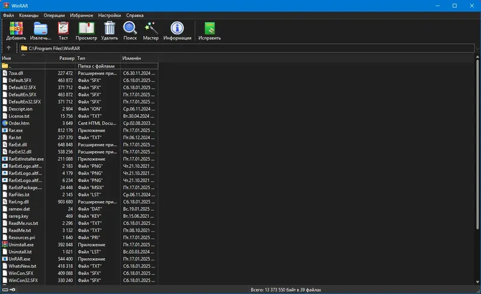Click the Добавить (Add) toolbar icon
The image size is (481, 294).
(x=16, y=29)
